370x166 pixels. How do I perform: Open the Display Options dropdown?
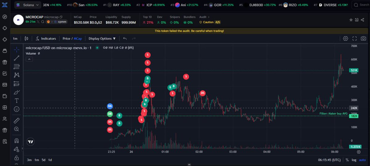pyautogui.click(x=102, y=38)
